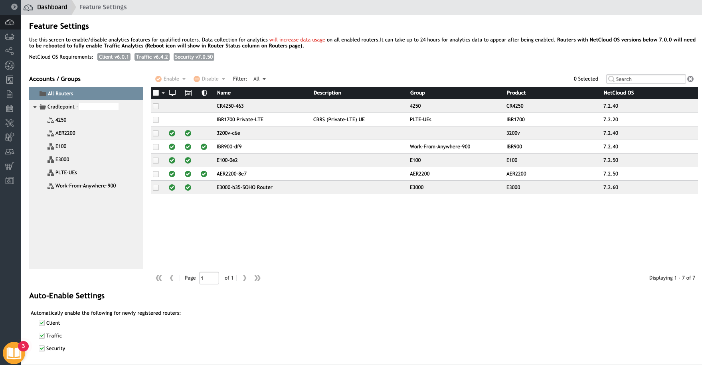Go to the next page arrow
Viewport: 702px width, 365px height.
(245, 278)
